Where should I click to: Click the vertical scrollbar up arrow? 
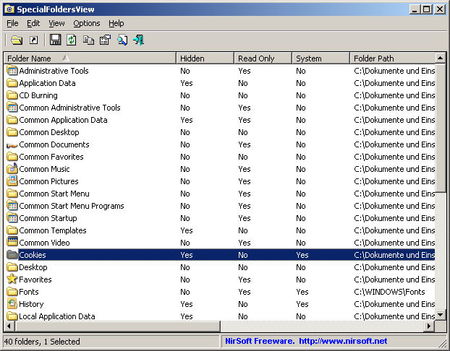pos(441,58)
